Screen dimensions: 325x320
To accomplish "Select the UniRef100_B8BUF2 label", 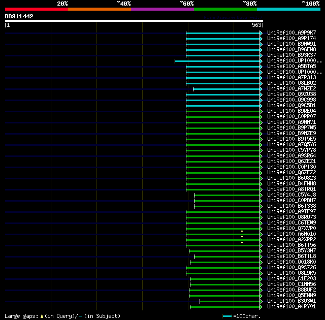I will [x=291, y=290].
